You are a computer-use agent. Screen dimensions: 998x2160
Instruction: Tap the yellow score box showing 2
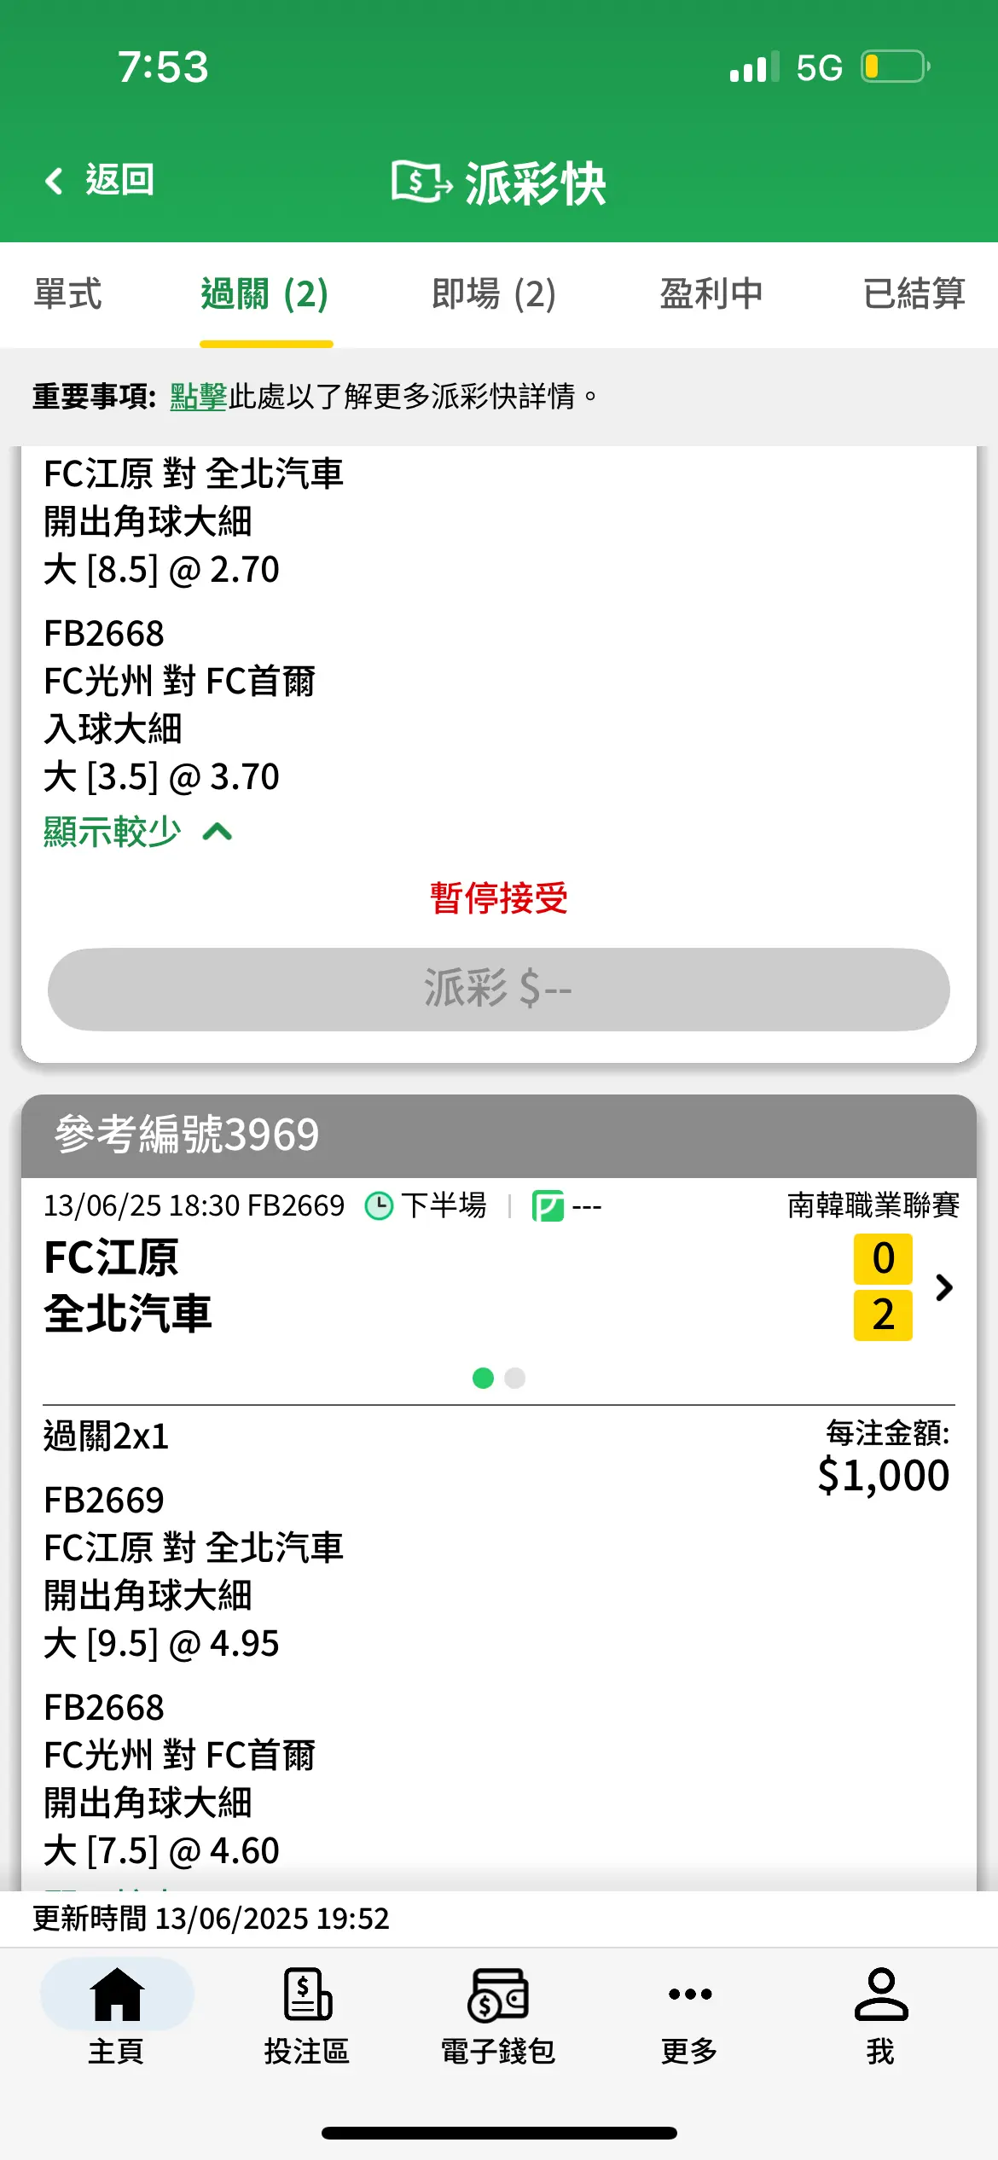pos(883,1315)
